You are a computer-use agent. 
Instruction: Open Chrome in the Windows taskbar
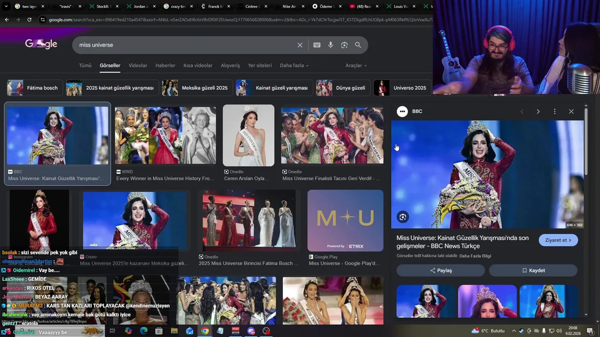pyautogui.click(x=205, y=331)
